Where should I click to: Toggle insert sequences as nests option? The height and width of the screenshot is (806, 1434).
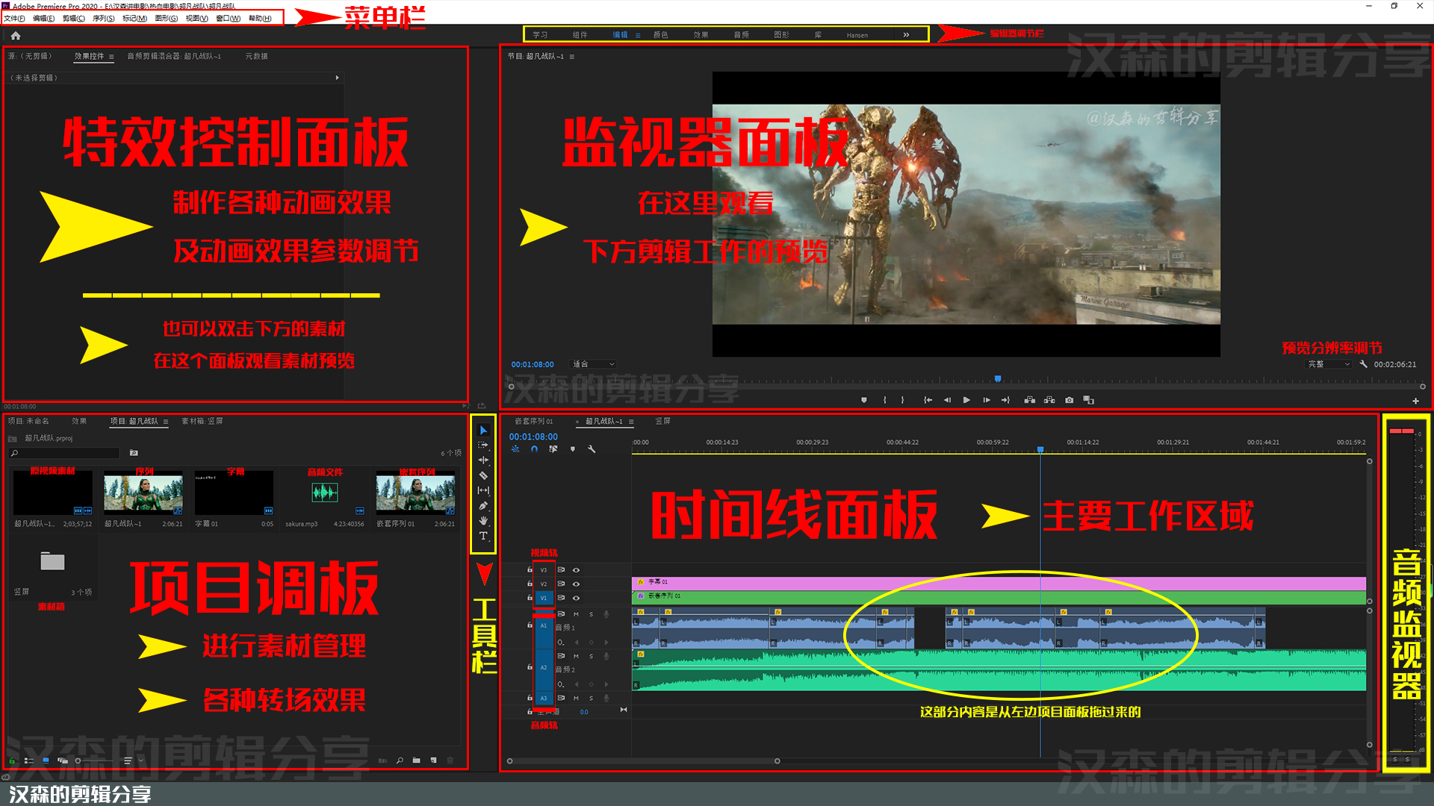515,449
